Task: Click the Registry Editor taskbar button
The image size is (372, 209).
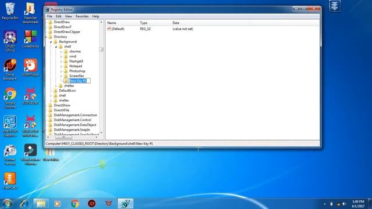Action: tap(126, 204)
